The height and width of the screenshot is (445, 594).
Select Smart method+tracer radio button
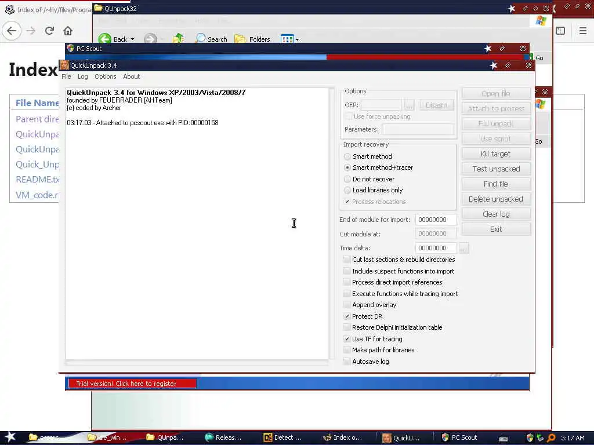click(347, 167)
